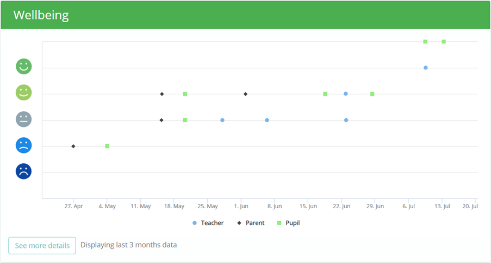Toggle the Teacher series in the legend
Image resolution: width=491 pixels, height=263 pixels.
[208, 223]
